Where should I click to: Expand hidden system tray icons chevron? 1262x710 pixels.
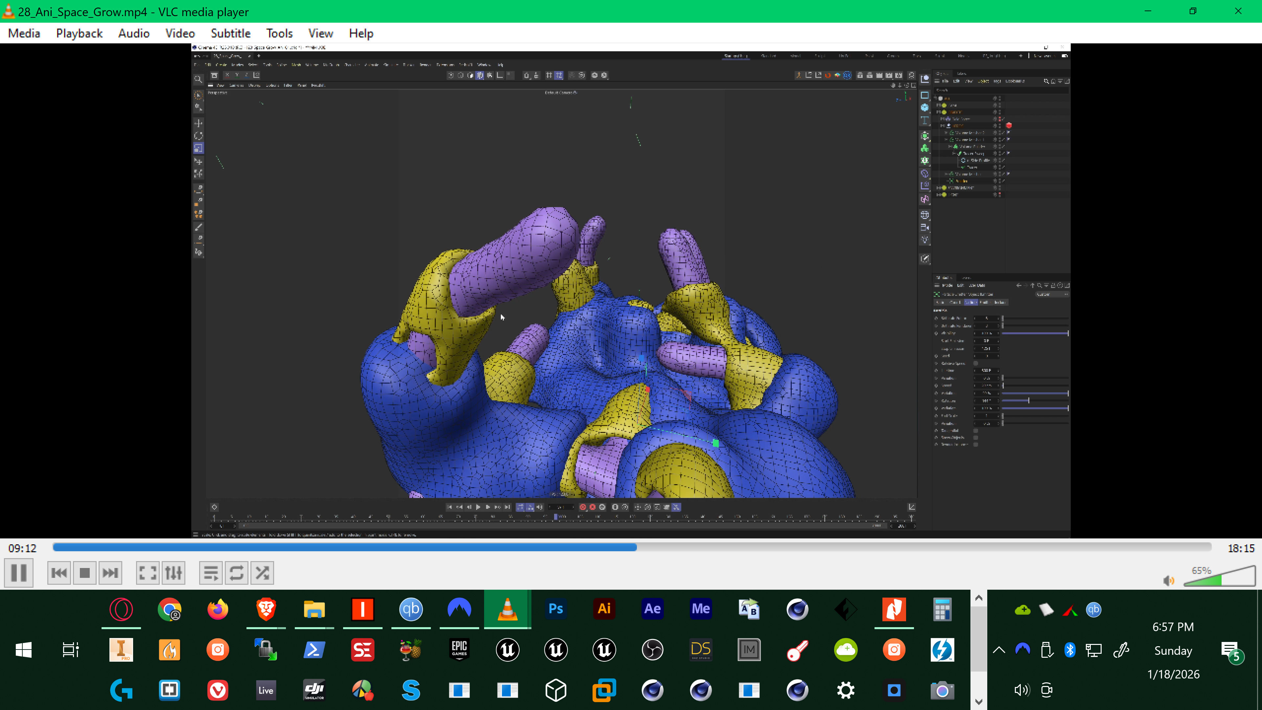(999, 650)
